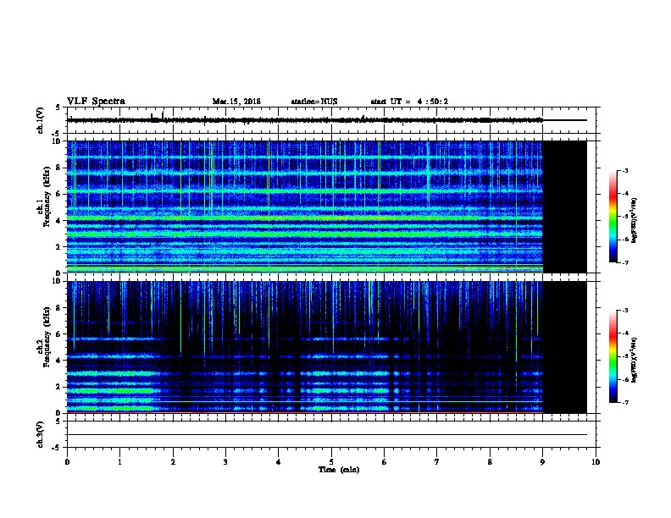Click the "8" kHz tick of ch.1 spectrogram

tap(58, 168)
